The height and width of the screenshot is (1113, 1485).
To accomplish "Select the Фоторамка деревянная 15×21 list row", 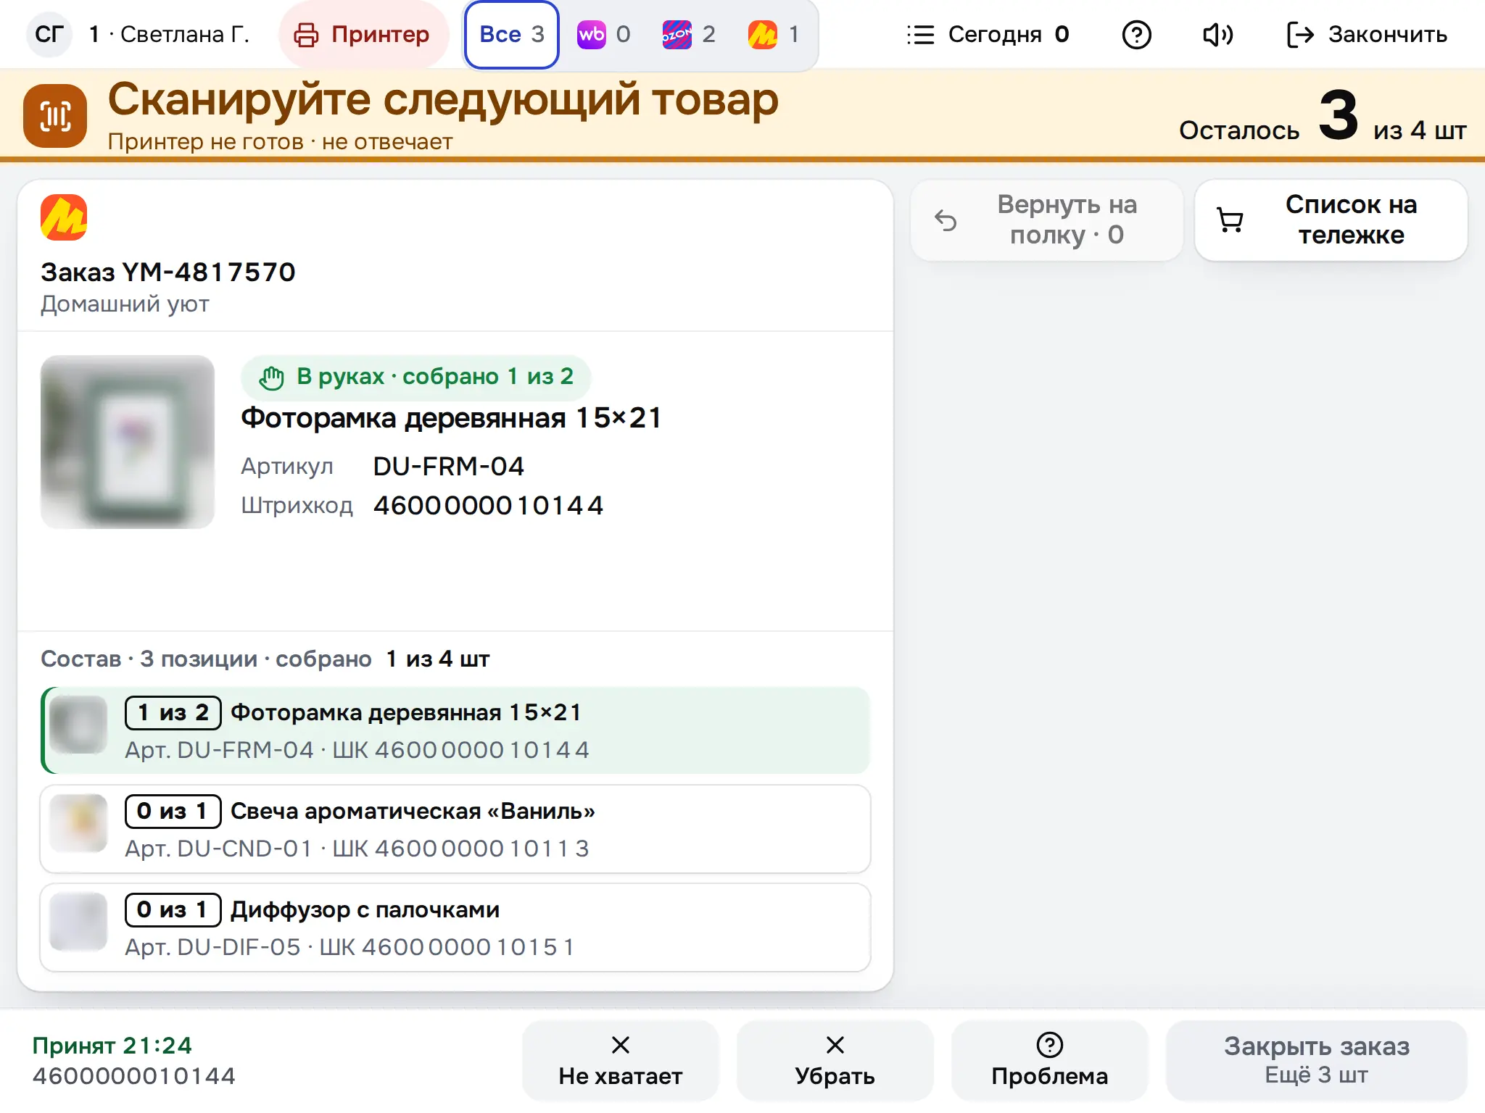I will click(x=455, y=730).
